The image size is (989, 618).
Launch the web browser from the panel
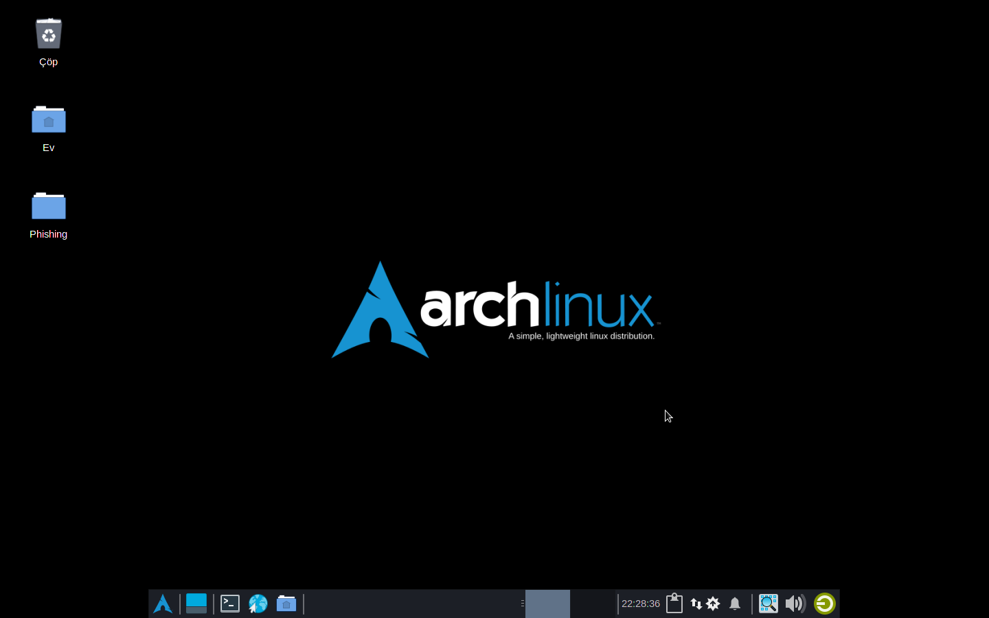pyautogui.click(x=258, y=604)
